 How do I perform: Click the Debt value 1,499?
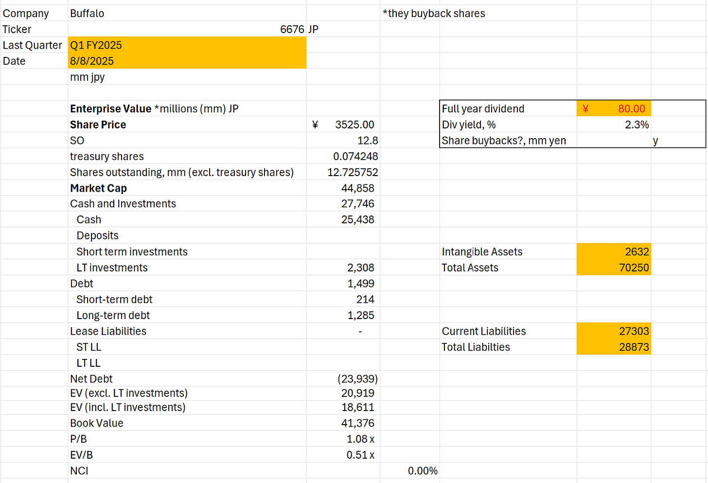(361, 284)
